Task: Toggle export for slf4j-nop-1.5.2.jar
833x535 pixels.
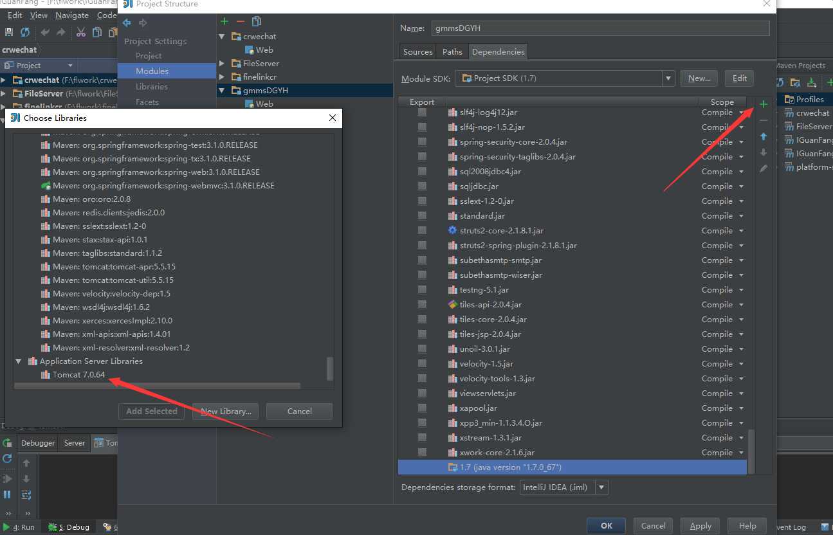Action: (x=422, y=127)
